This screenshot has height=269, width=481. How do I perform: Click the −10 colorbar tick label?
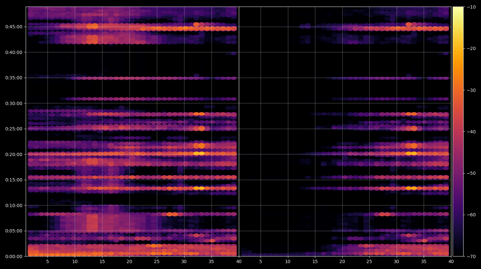[471, 7]
